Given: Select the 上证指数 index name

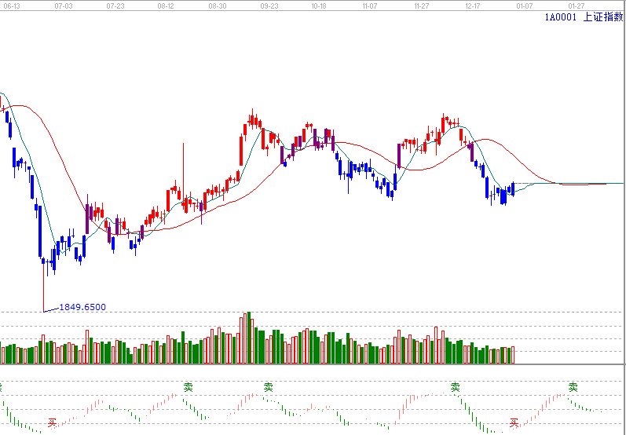Looking at the screenshot, I should [x=603, y=17].
